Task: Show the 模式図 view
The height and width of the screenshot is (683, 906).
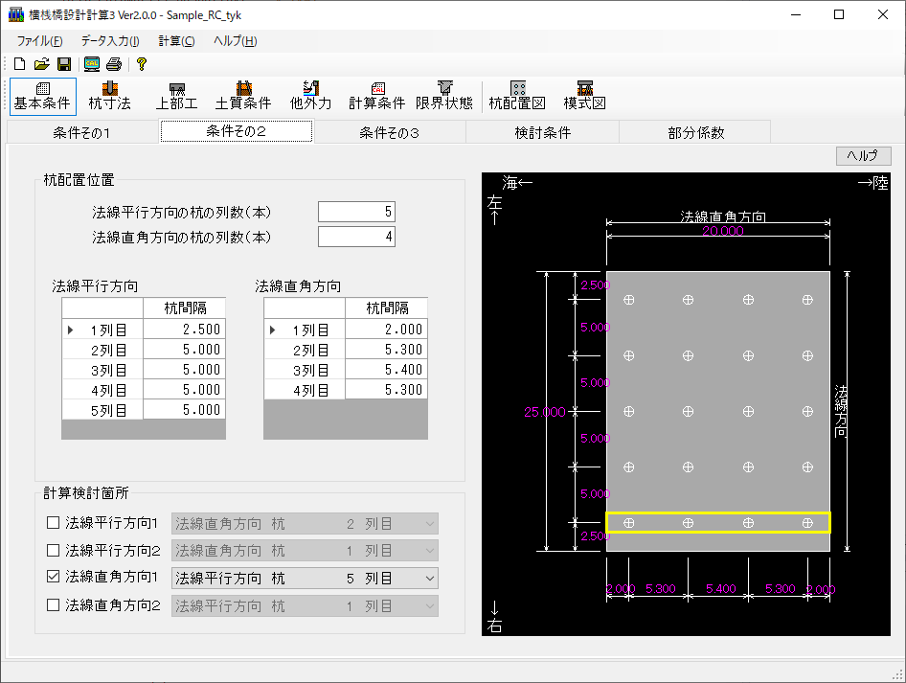Action: pos(585,97)
